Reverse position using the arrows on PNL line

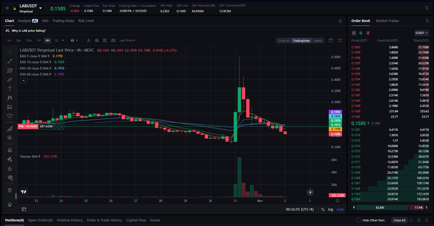[56, 126]
